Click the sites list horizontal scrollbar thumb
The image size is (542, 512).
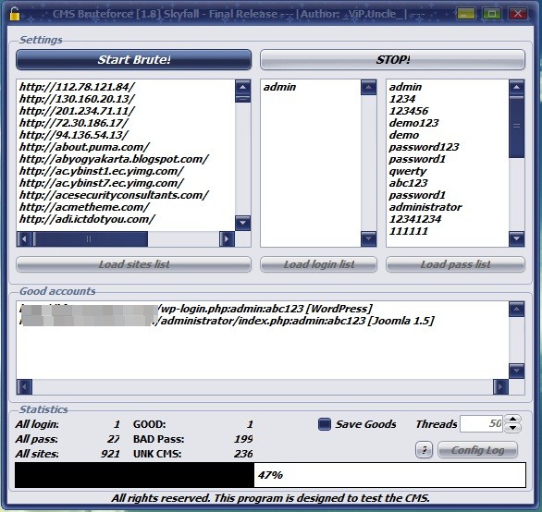[x=91, y=239]
